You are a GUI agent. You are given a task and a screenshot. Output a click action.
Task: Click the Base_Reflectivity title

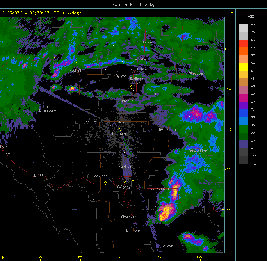pyautogui.click(x=133, y=5)
